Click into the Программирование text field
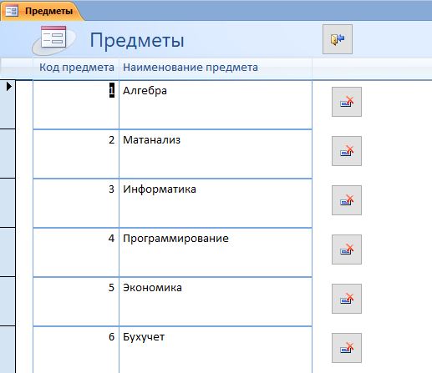Screen dimensions: 432x373 [x=216, y=252]
